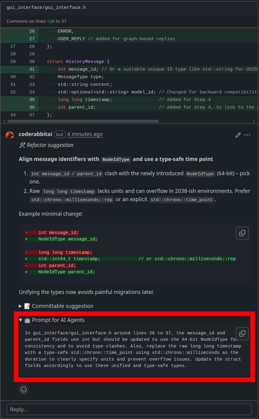Open the three-dot comment options menu

coord(247,135)
